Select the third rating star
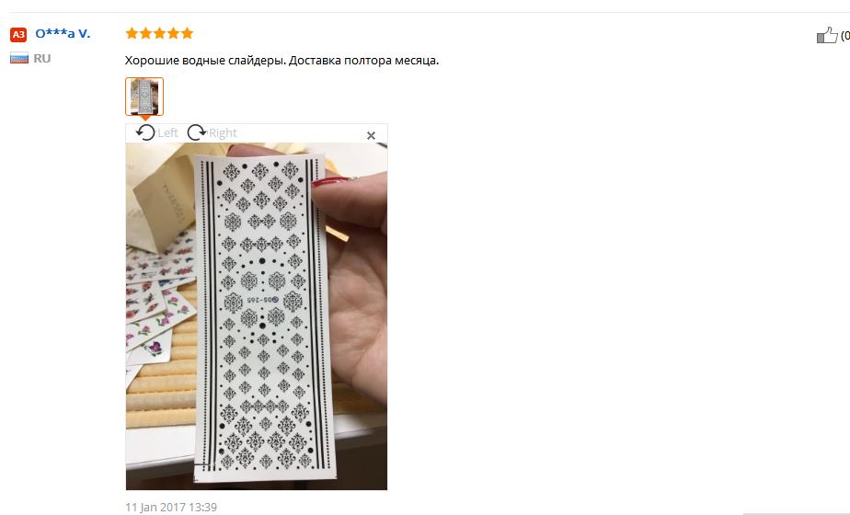 pos(159,34)
